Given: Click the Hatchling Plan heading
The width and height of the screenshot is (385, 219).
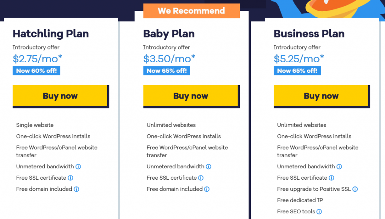Looking at the screenshot, I should (x=51, y=34).
